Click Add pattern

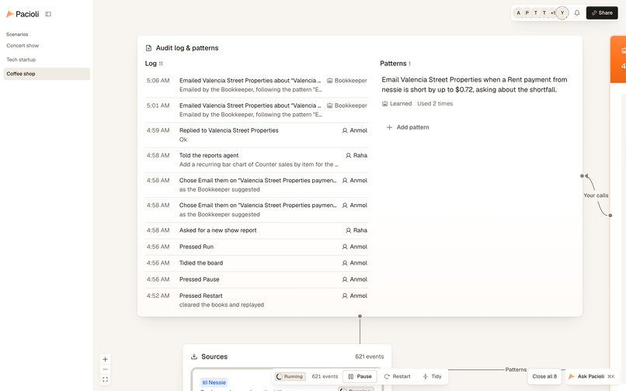[408, 127]
